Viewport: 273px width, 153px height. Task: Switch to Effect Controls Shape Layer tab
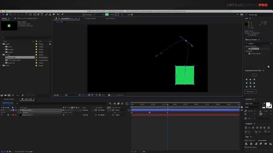[27, 18]
